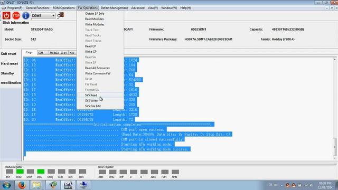Open the Program(F) menu

click(15, 8)
